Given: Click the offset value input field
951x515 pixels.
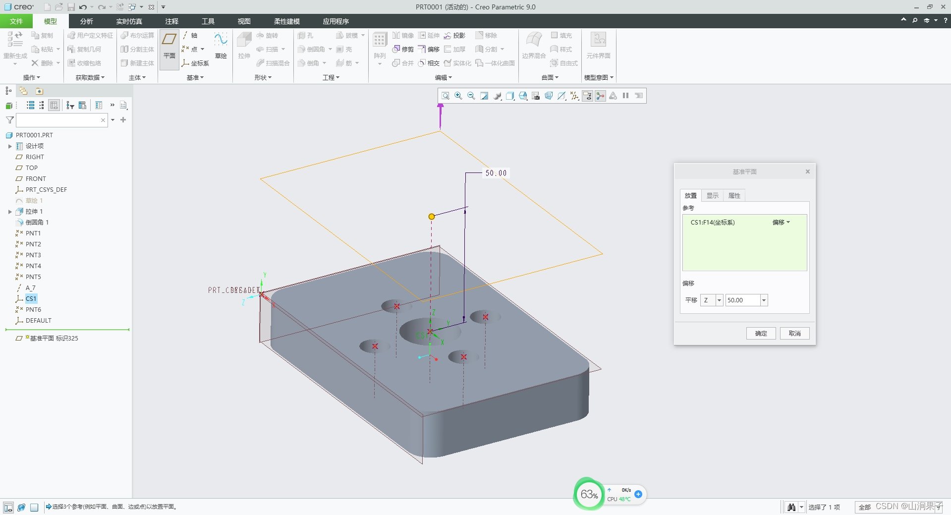Looking at the screenshot, I should coord(742,300).
